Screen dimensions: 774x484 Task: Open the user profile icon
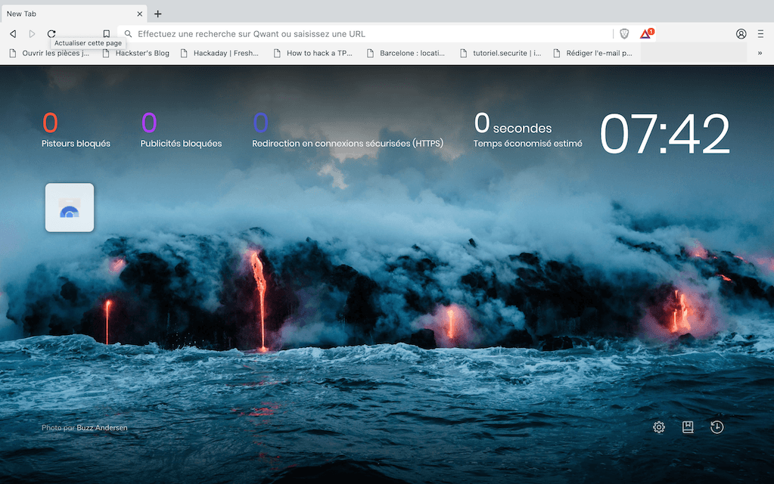tap(741, 34)
